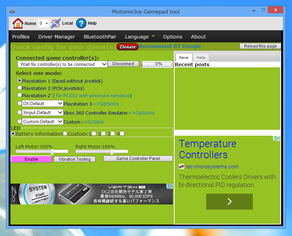The width and height of the screenshot is (292, 236).
Task: Open the Custom-Default dropdown
Action: coord(43,121)
